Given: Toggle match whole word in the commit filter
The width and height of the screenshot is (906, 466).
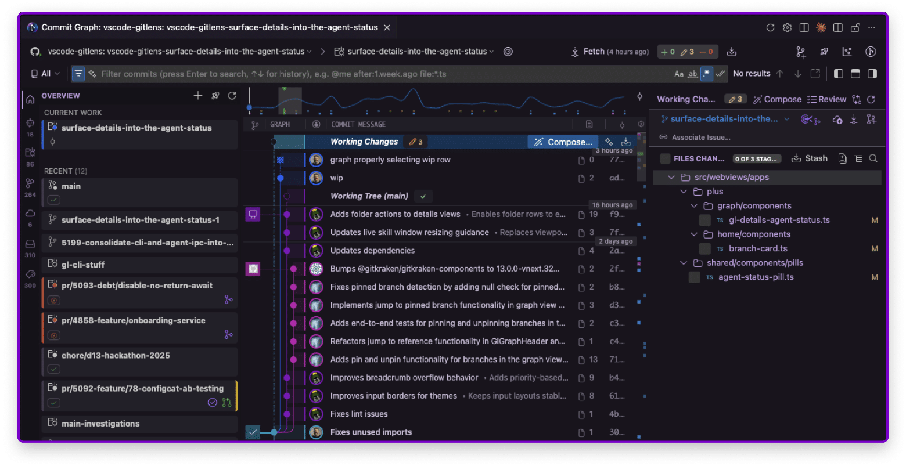Looking at the screenshot, I should 693,74.
